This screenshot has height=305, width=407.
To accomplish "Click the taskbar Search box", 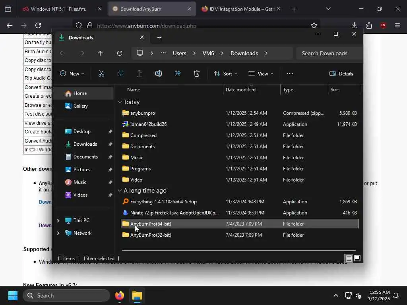I will coord(66,295).
